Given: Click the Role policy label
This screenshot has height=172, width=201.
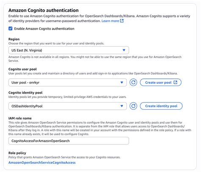Looking at the screenshot, I should click(x=17, y=153).
